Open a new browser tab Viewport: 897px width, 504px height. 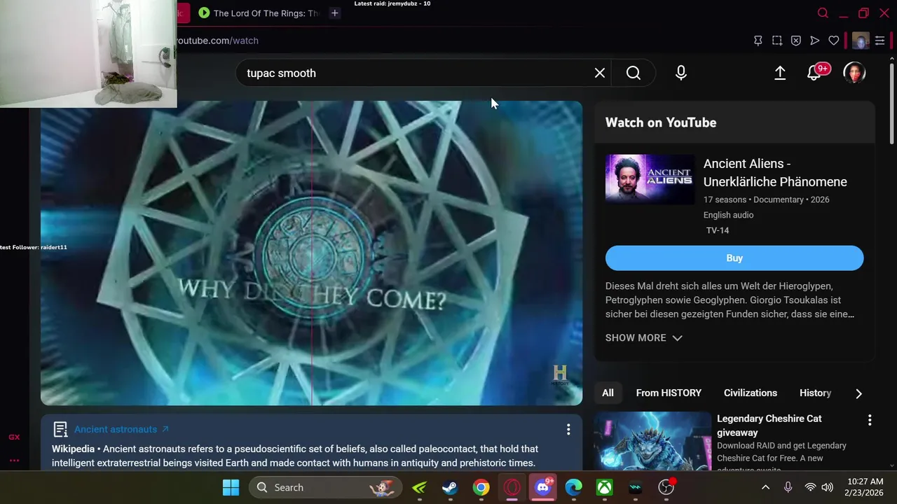click(x=335, y=13)
